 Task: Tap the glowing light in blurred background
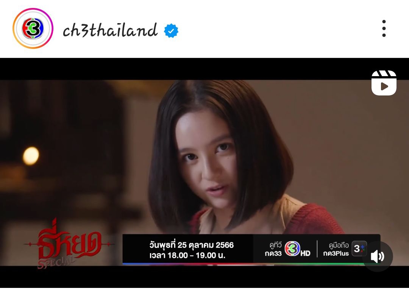[x=31, y=156]
